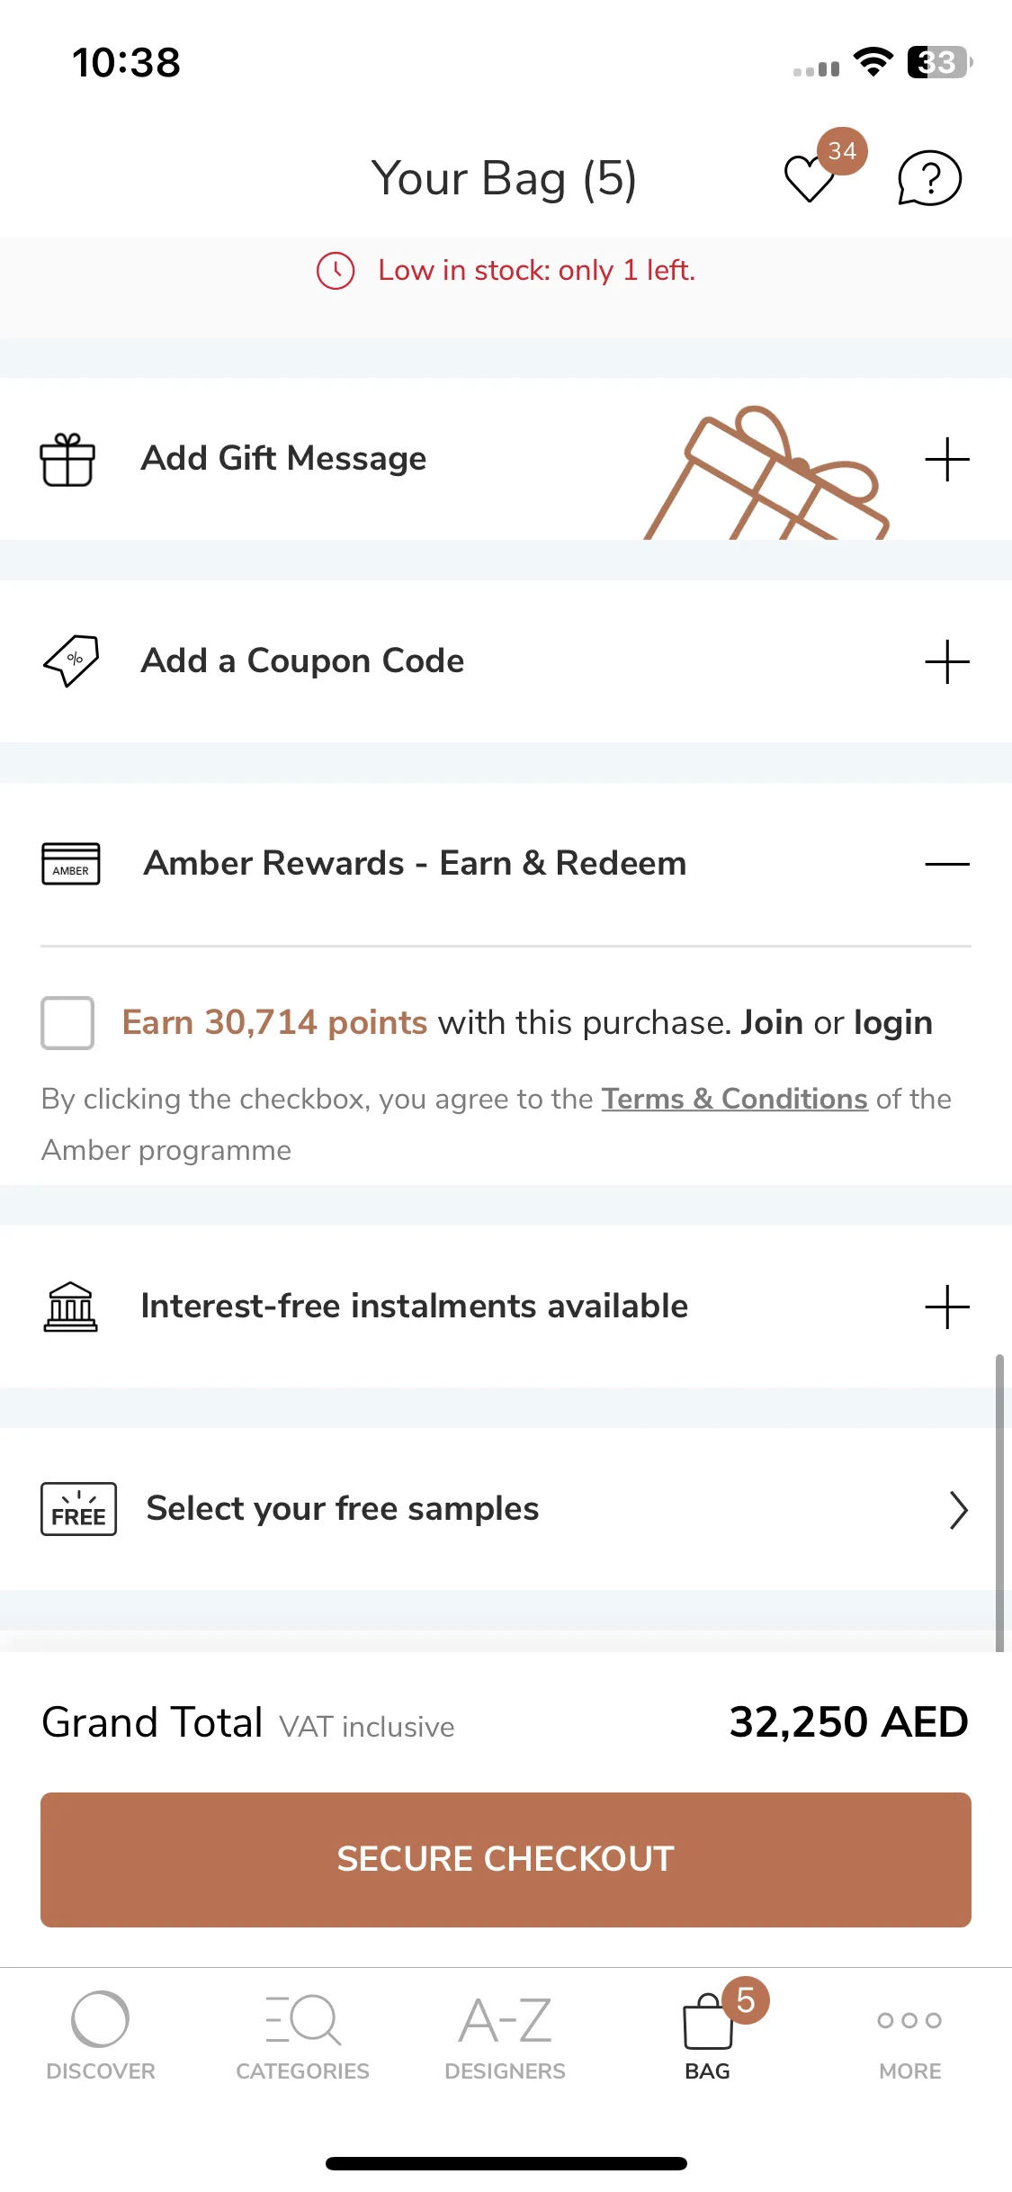Click the page scrollbar
This screenshot has width=1012, height=2192.
(999, 1503)
